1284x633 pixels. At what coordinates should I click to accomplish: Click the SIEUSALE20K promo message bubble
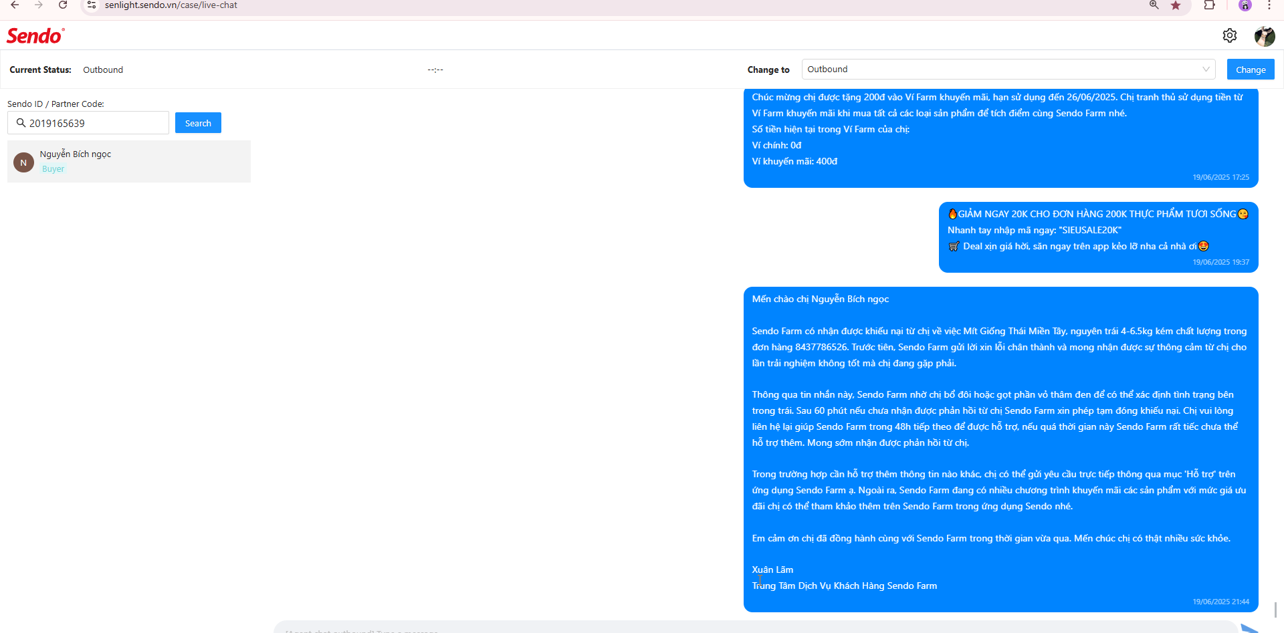pyautogui.click(x=1098, y=237)
